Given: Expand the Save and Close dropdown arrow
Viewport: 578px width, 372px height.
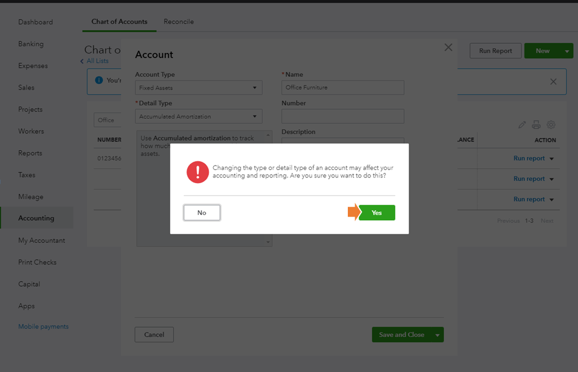Looking at the screenshot, I should point(438,335).
